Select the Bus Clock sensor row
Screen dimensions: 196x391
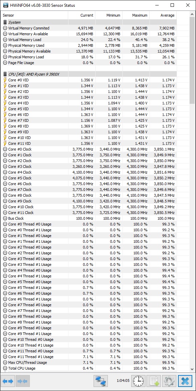(x=89, y=218)
